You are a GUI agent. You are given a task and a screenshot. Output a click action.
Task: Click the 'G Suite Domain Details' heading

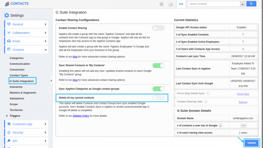tap(194, 110)
